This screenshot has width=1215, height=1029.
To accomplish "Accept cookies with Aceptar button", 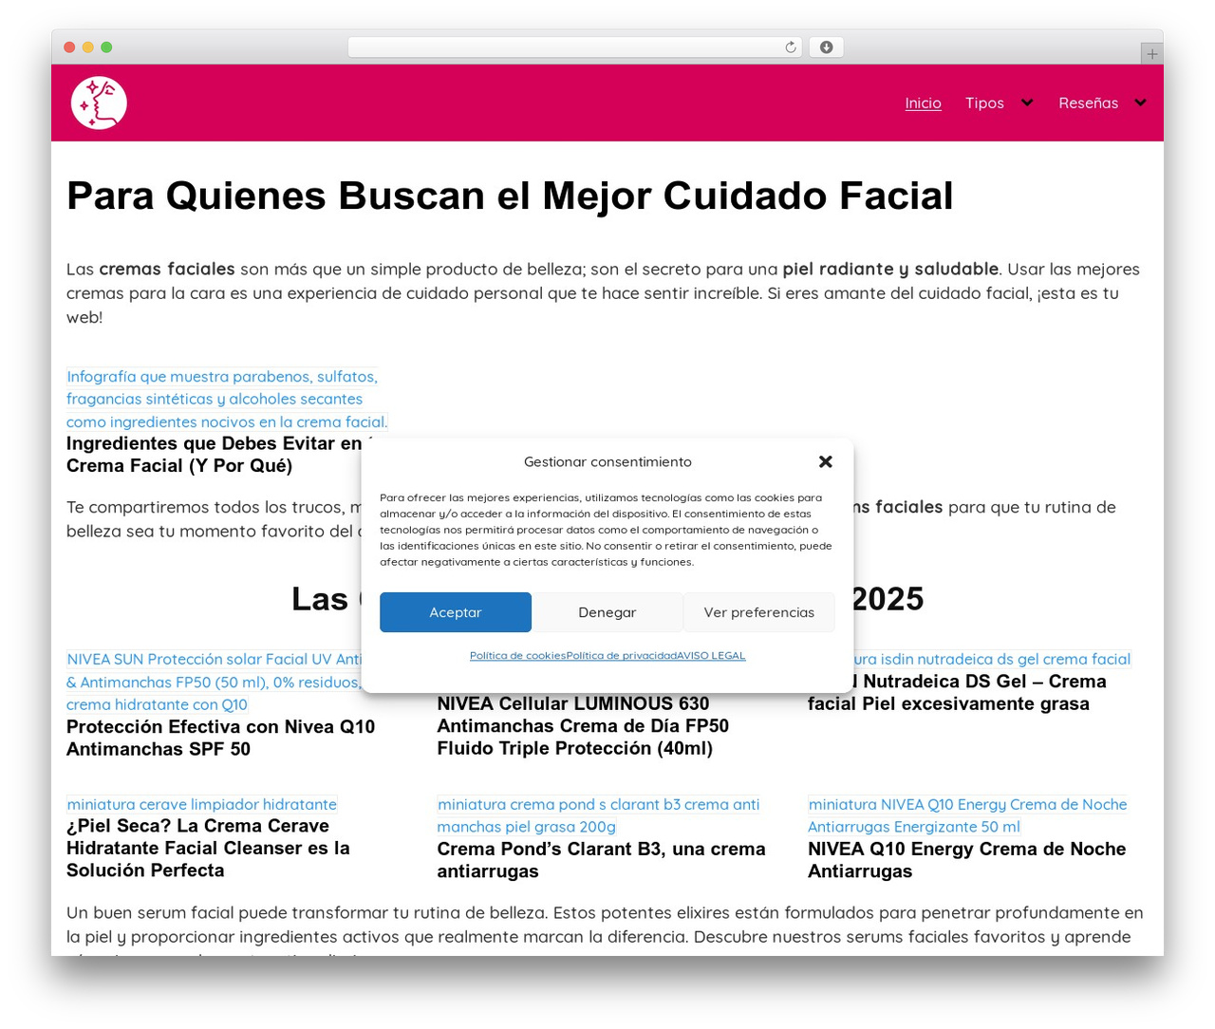I will click(456, 612).
